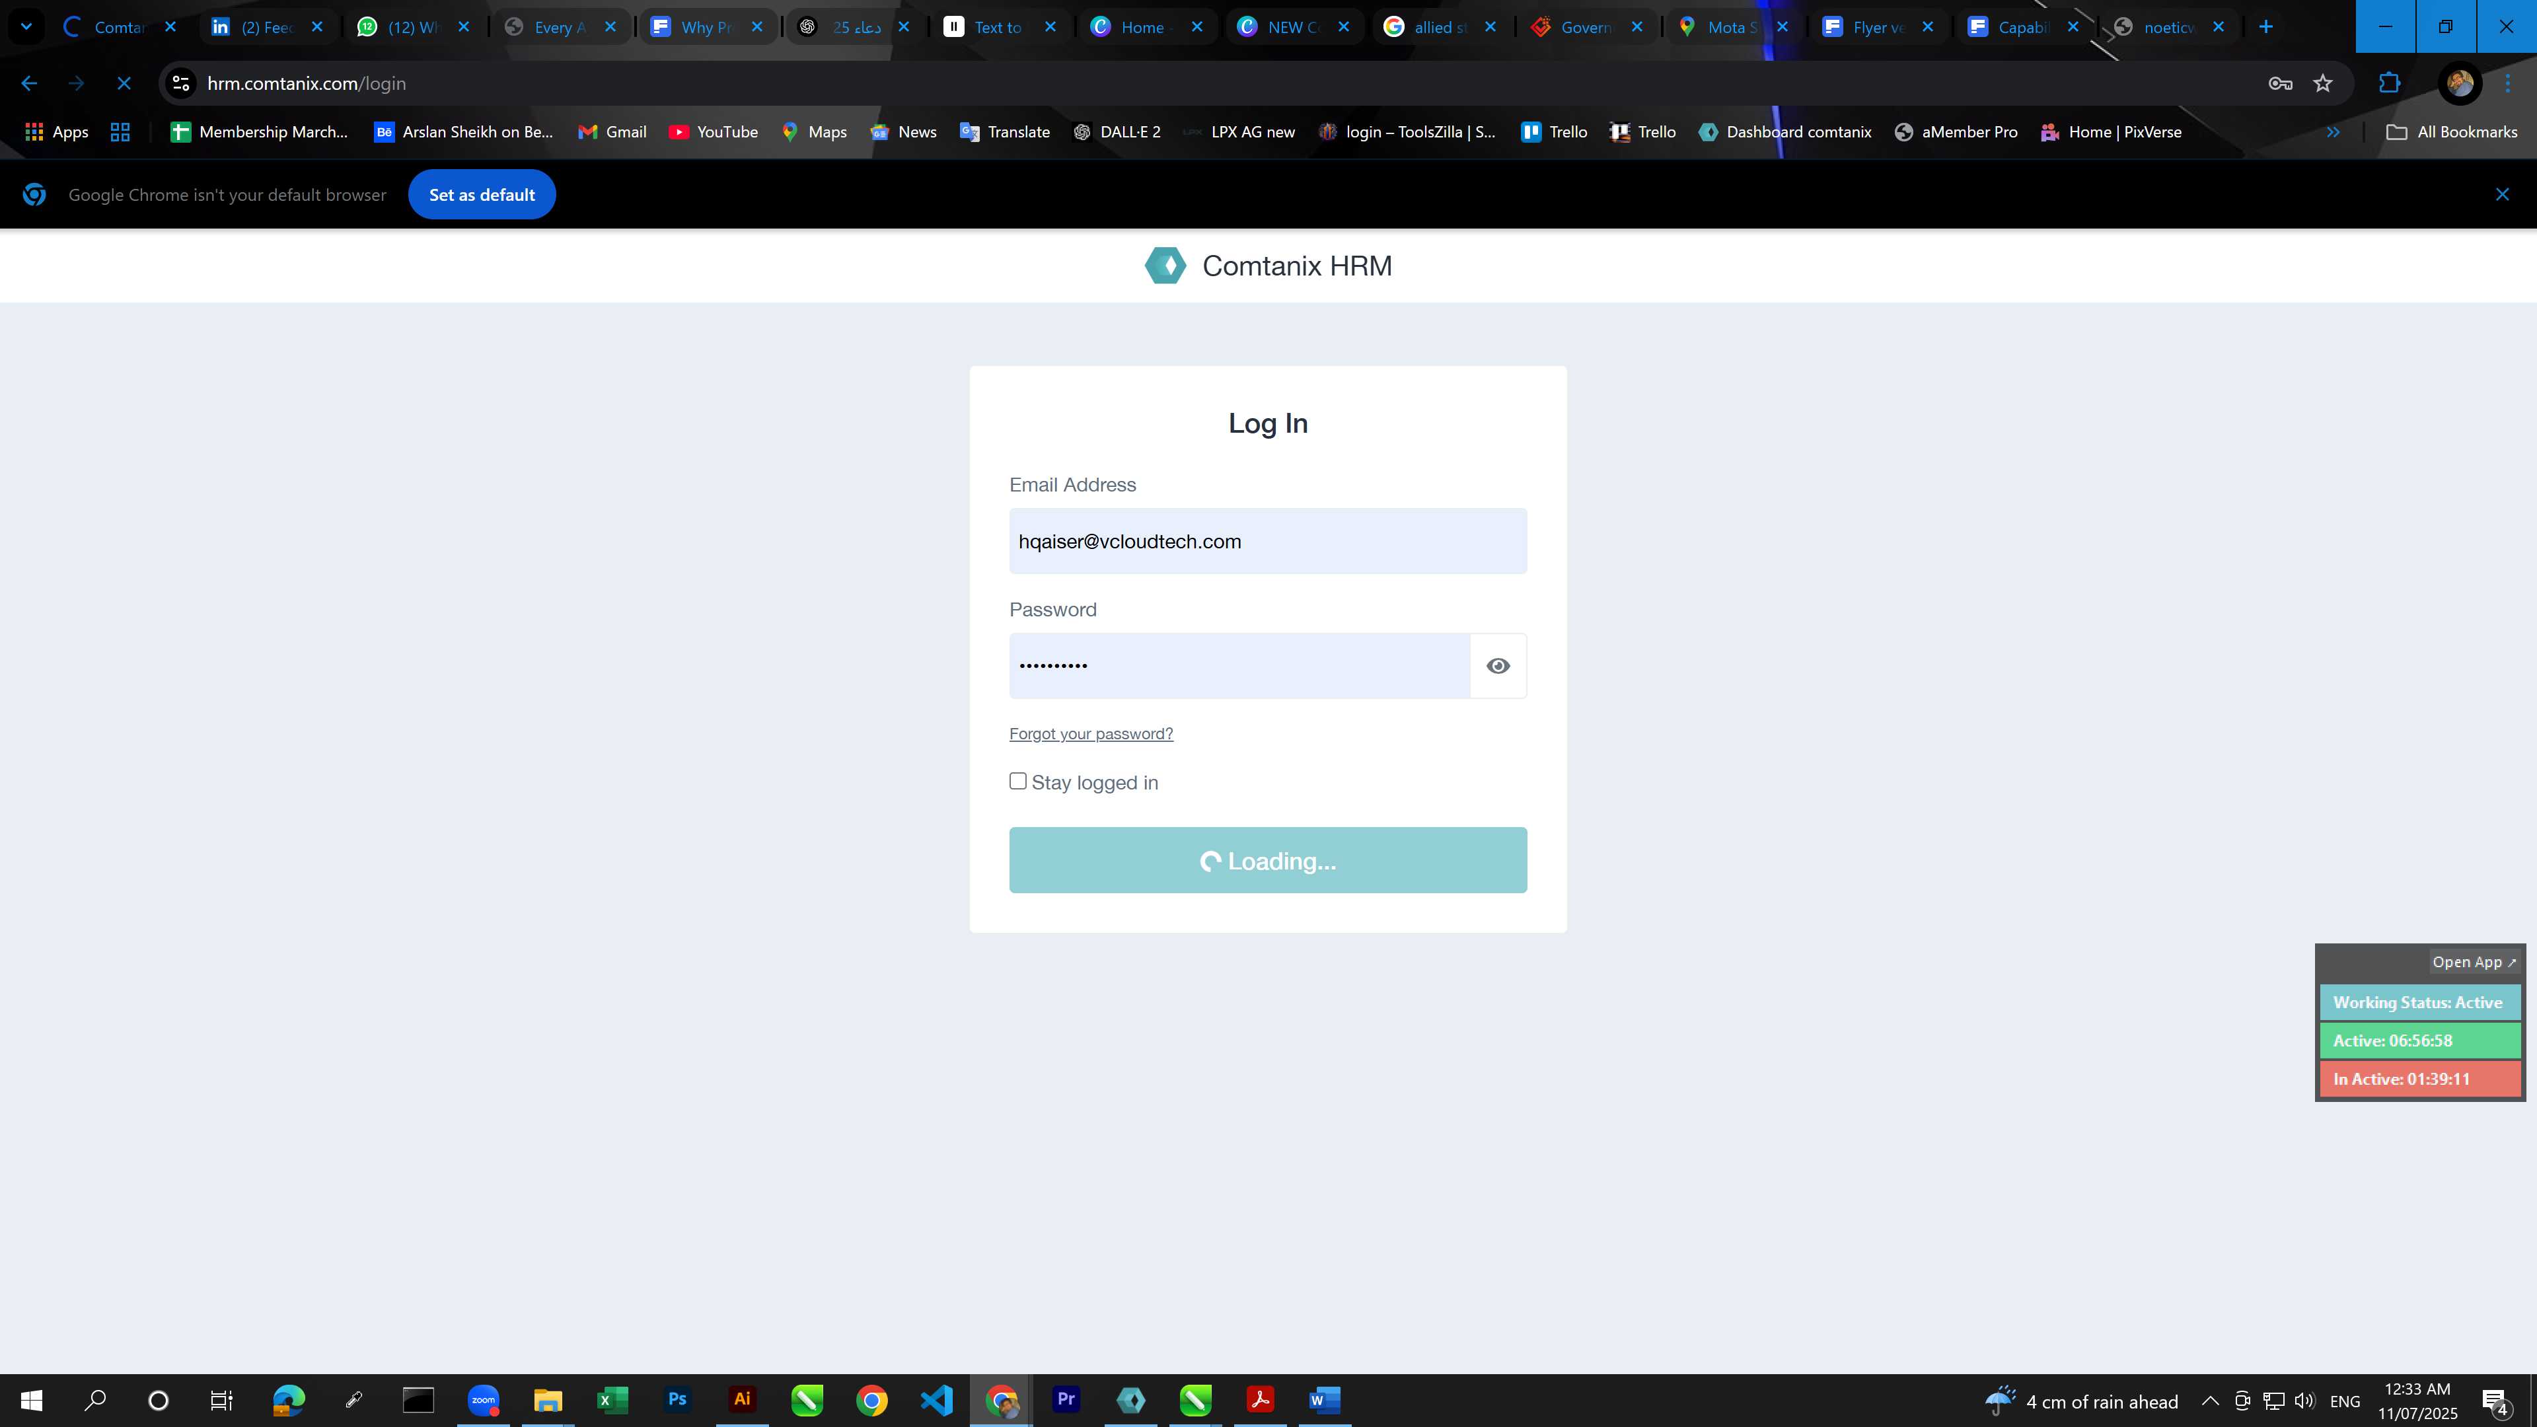Screen dimensions: 2537x1427
Task: Check the Stay logged in checkbox
Action: (x=1017, y=781)
